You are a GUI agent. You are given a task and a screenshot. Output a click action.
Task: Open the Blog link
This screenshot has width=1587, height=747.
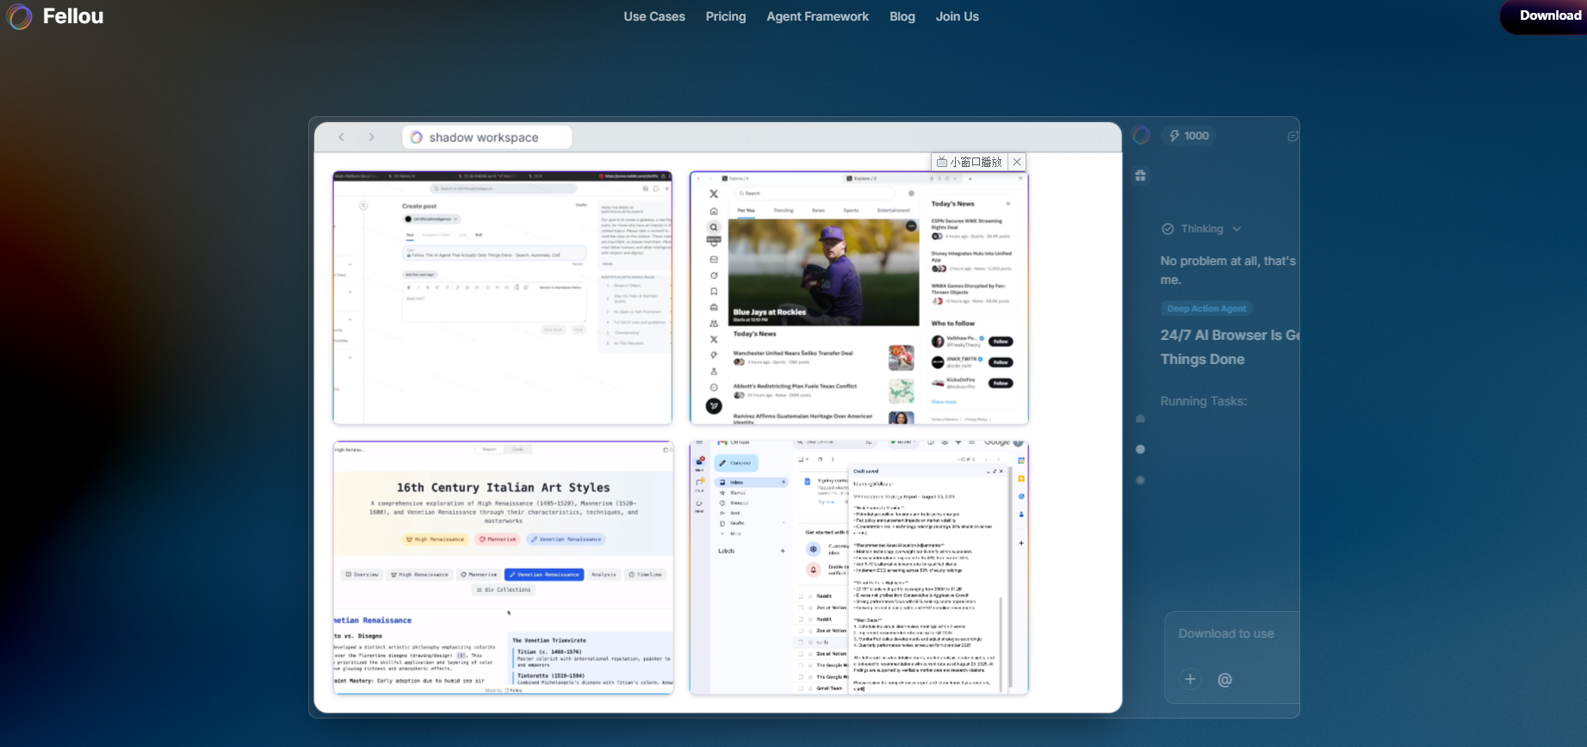pyautogui.click(x=902, y=16)
